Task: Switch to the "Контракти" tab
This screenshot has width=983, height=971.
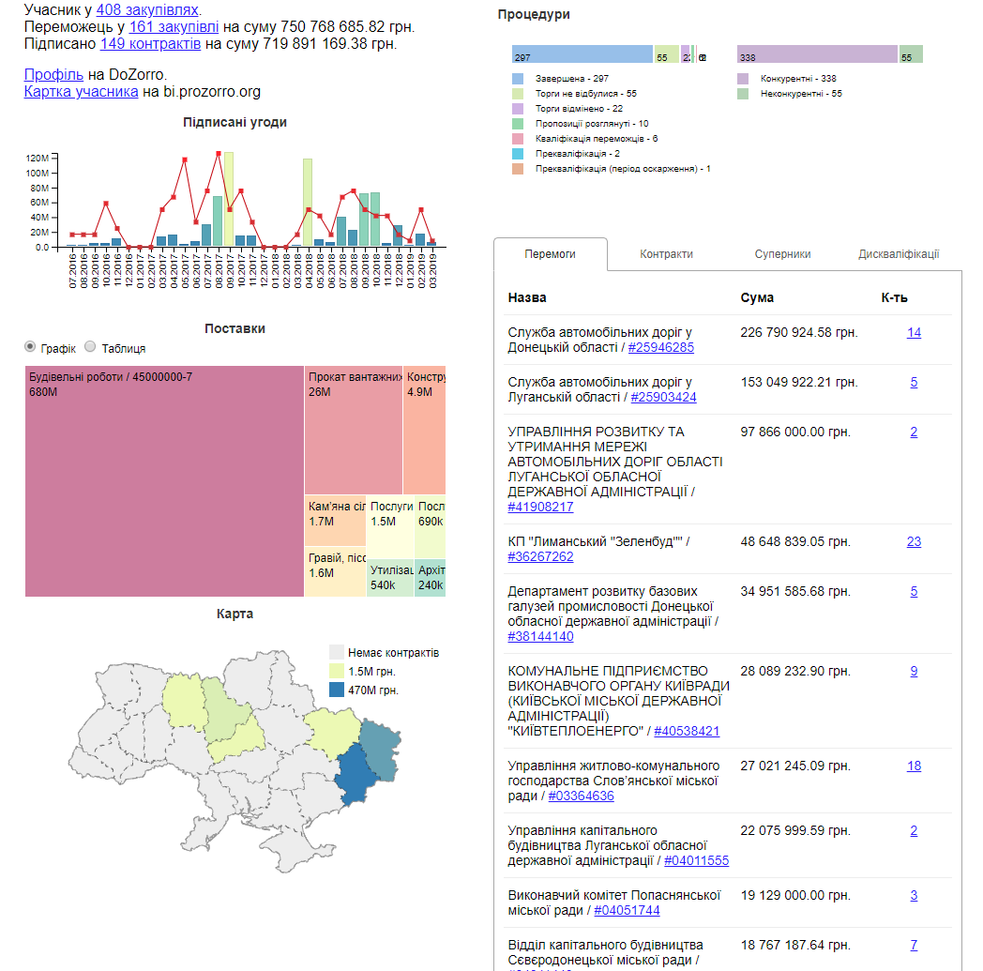Action: point(666,253)
